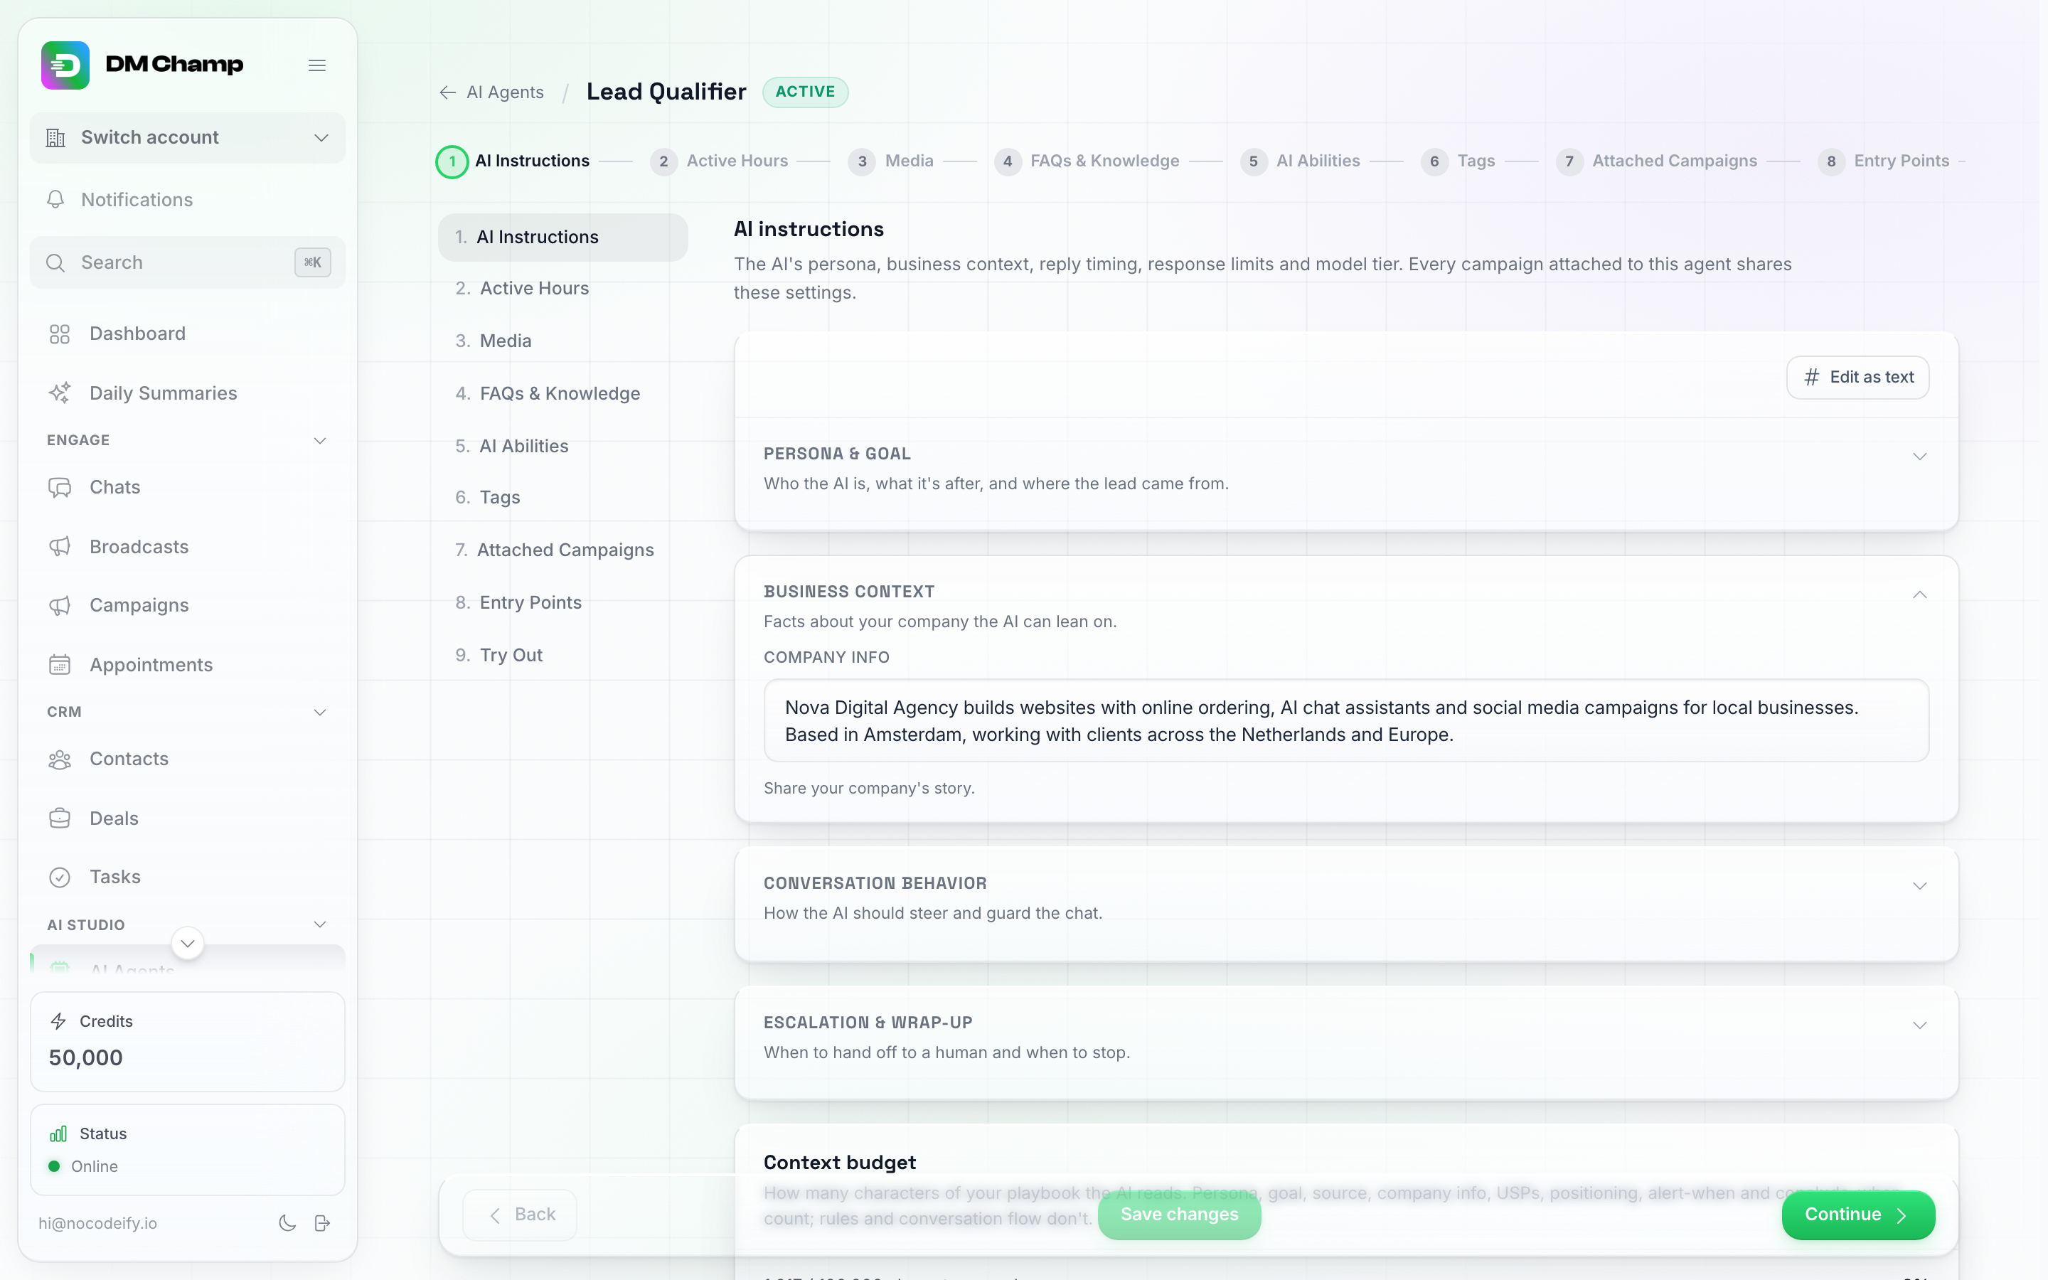The image size is (2048, 1280).
Task: Select FAQs & Knowledge in the side list
Action: 562,393
